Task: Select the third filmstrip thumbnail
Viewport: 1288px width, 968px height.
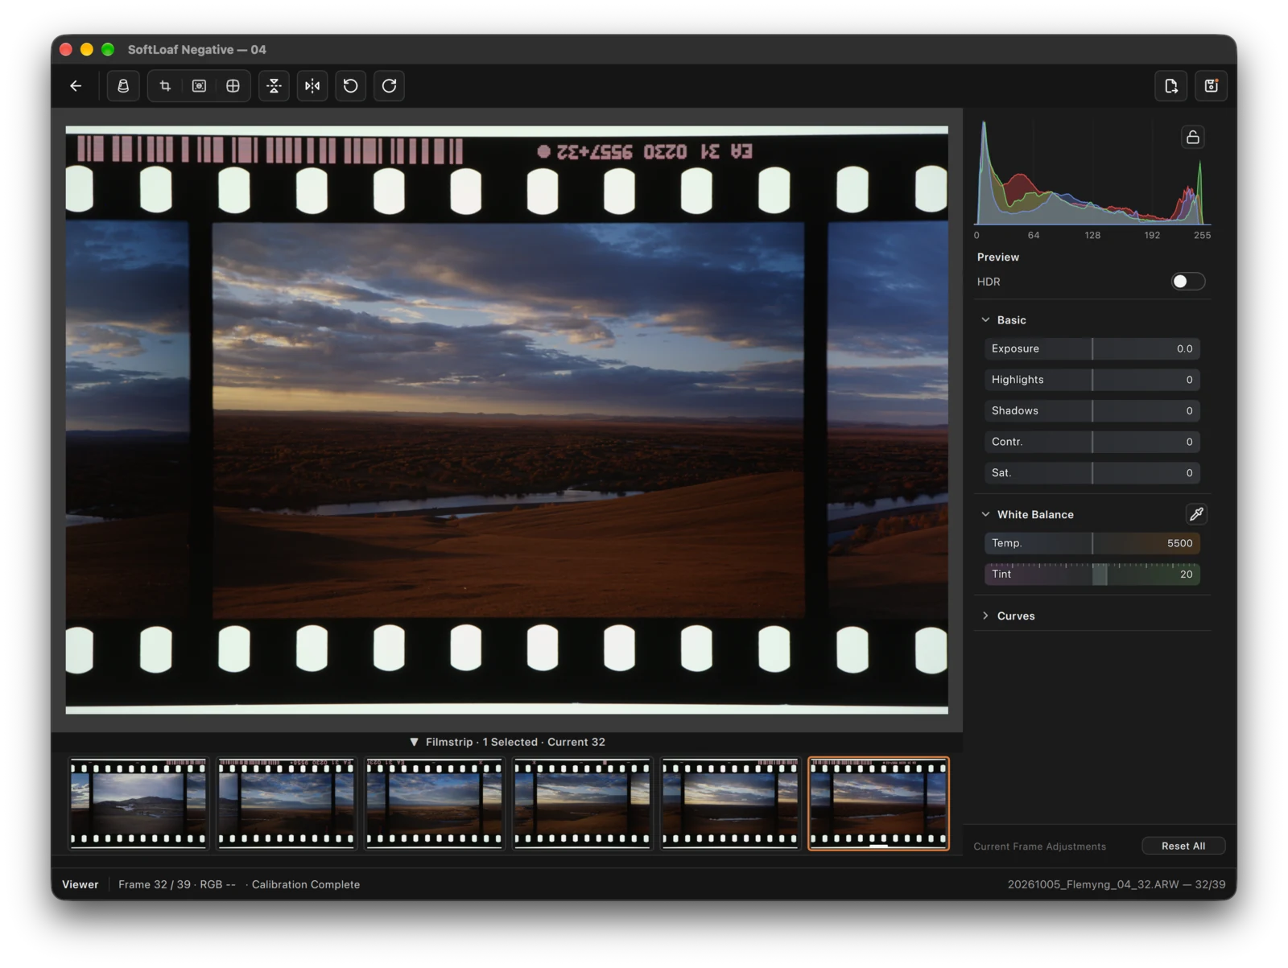Action: [435, 804]
